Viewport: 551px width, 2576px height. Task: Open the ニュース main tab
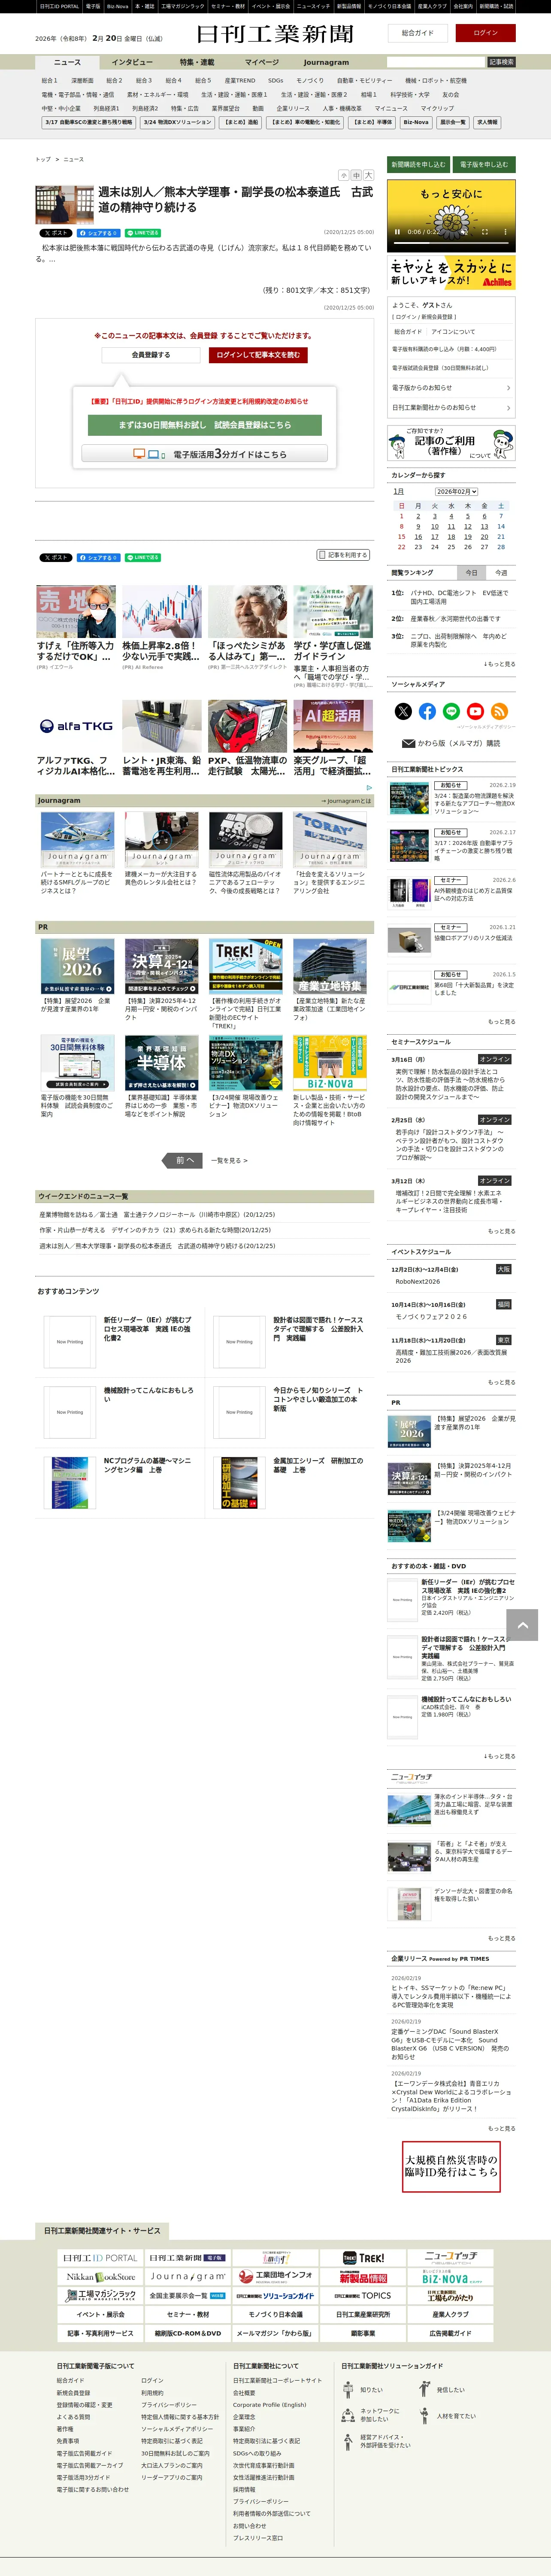pos(67,62)
